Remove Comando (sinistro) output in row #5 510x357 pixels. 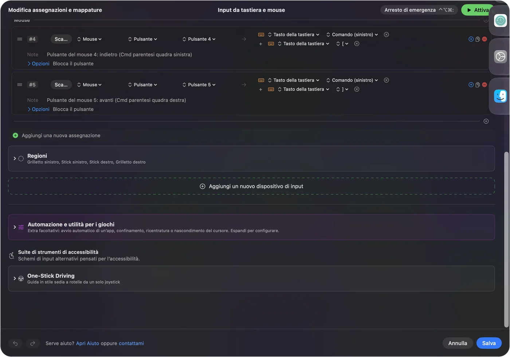(x=387, y=80)
